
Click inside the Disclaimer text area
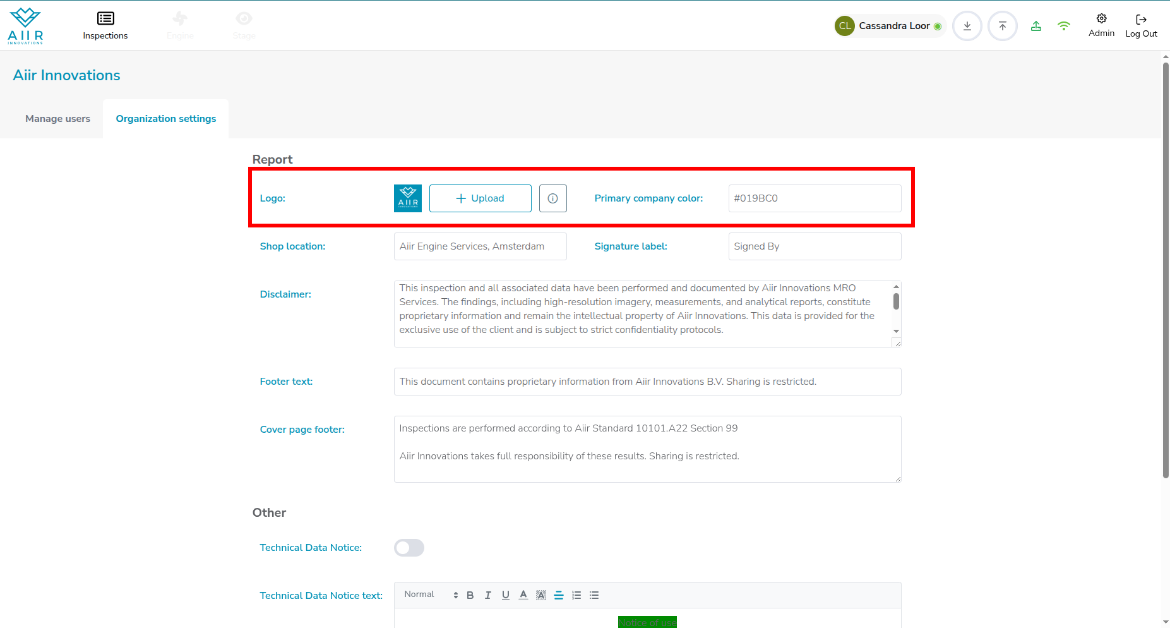pos(643,314)
